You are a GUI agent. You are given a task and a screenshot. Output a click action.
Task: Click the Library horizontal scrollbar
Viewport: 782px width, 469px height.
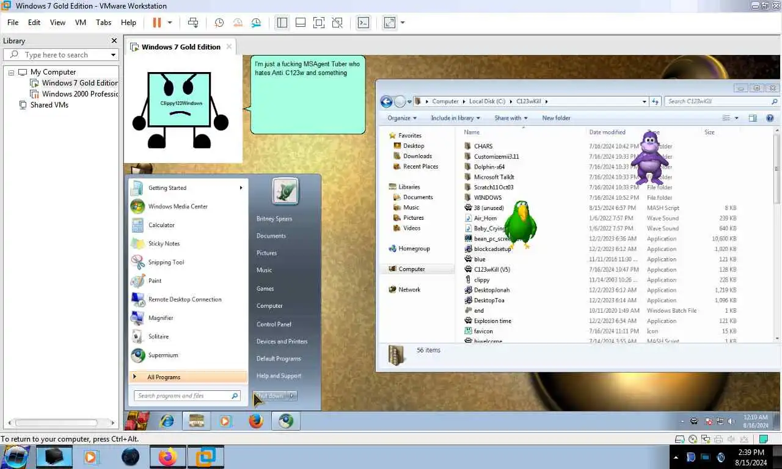56,423
